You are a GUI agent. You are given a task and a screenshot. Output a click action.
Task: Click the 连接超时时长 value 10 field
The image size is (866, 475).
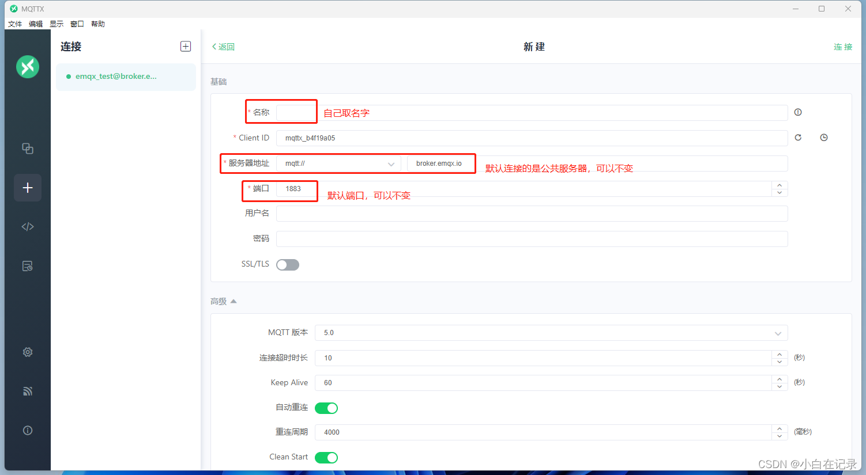543,358
